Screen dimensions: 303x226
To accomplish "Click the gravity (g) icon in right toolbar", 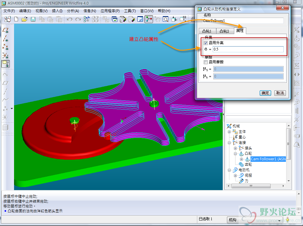I will pos(297,94).
